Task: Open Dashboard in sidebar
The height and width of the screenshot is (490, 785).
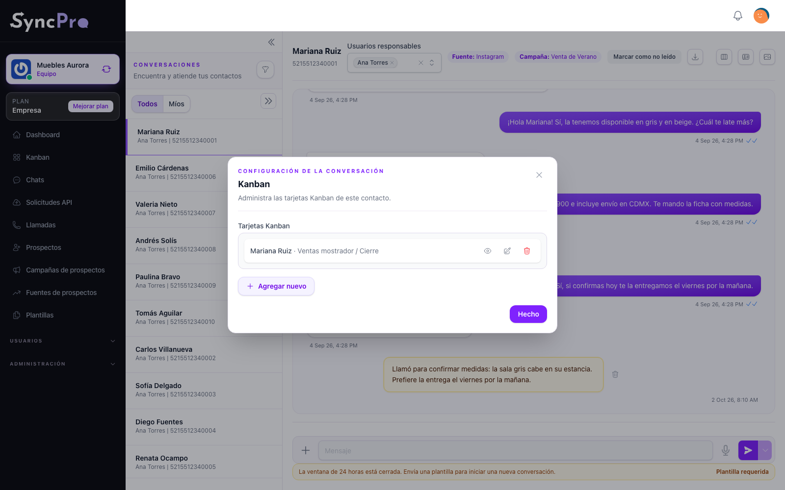Action: click(63, 135)
